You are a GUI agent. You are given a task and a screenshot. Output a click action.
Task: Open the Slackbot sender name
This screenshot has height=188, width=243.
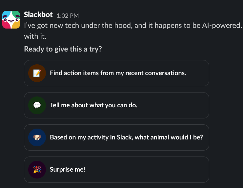coord(38,15)
